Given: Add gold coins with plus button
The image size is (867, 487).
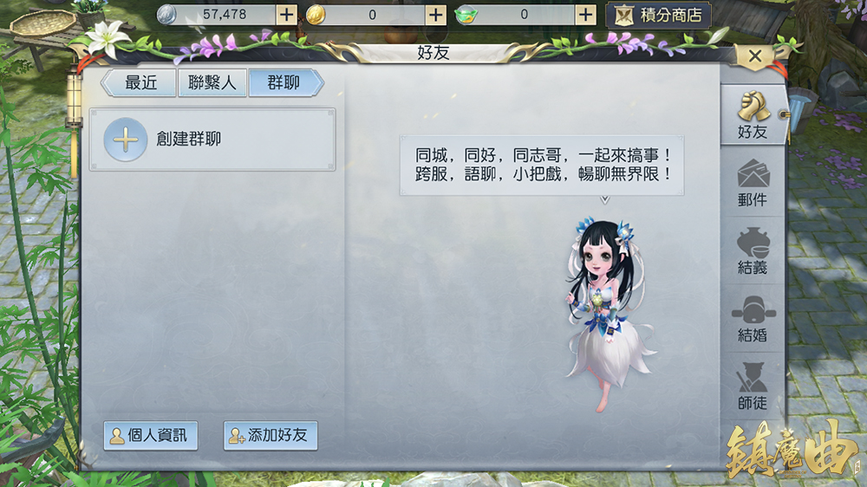Looking at the screenshot, I should coord(436,15).
